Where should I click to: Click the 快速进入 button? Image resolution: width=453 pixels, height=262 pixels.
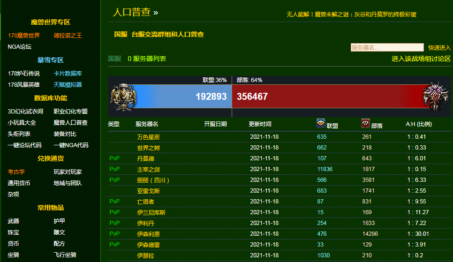pyautogui.click(x=439, y=48)
